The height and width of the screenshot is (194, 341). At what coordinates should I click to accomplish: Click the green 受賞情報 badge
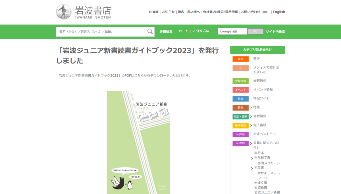click(240, 81)
